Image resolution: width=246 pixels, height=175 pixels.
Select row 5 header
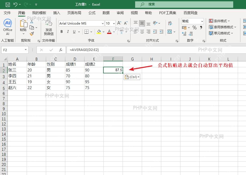[x=4, y=88]
